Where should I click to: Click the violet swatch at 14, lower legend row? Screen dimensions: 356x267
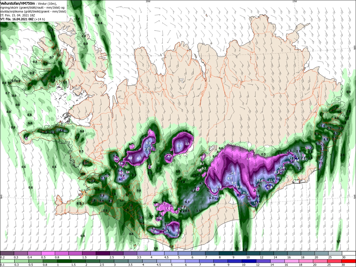point(277,261)
